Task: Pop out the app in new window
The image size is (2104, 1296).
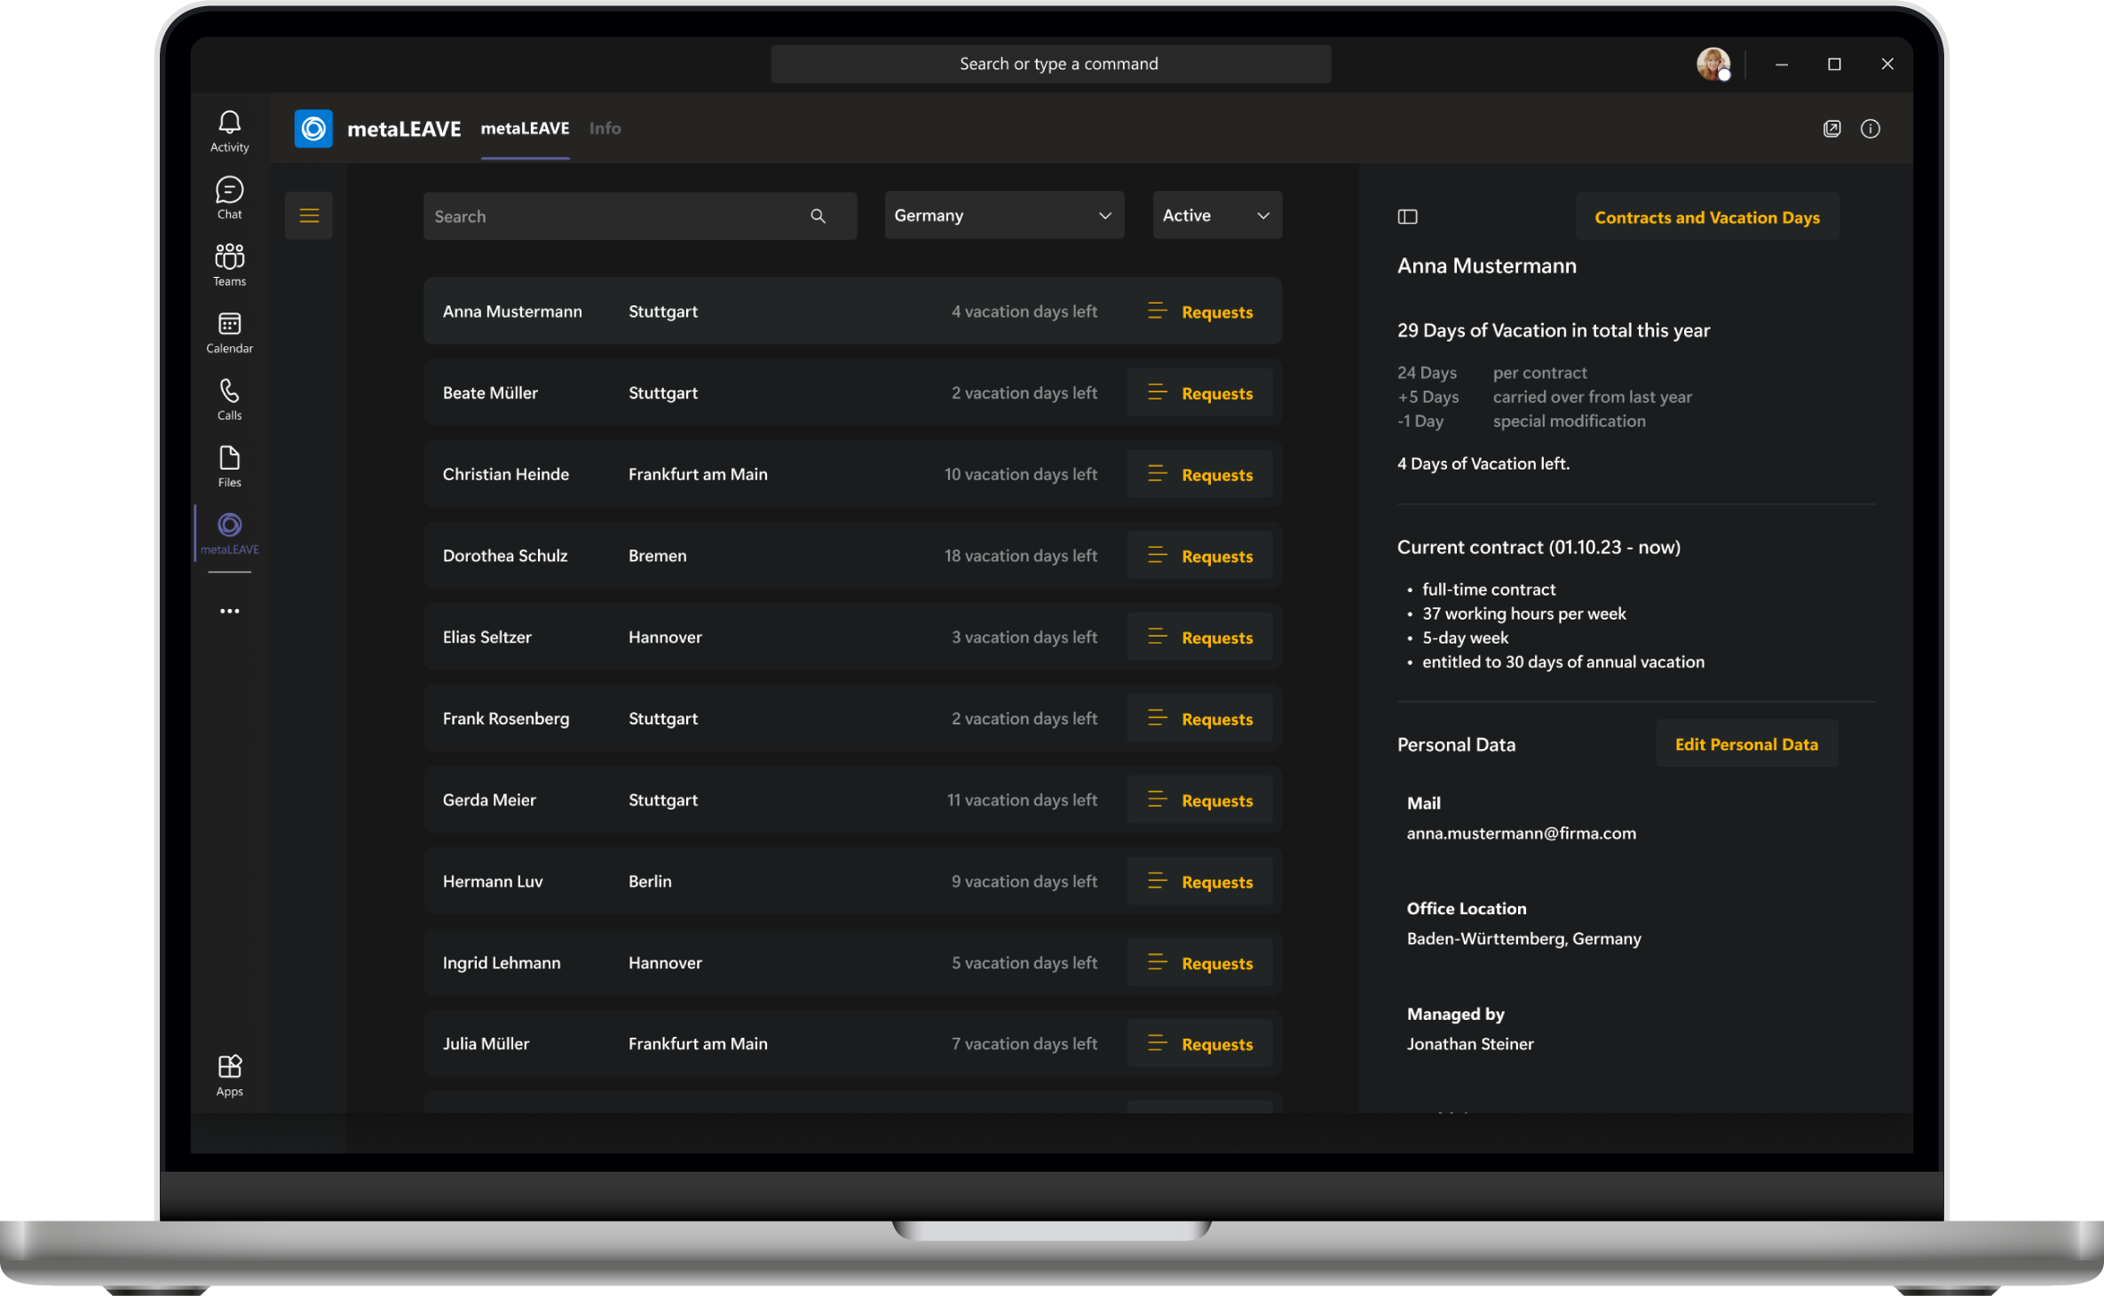Action: [1831, 129]
